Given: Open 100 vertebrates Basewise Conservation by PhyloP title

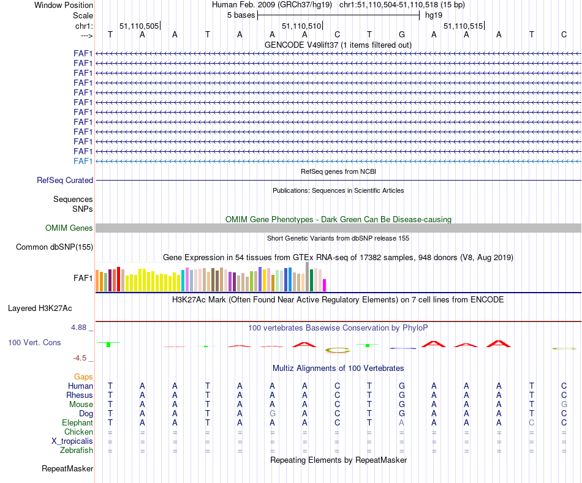Looking at the screenshot, I should pyautogui.click(x=338, y=328).
